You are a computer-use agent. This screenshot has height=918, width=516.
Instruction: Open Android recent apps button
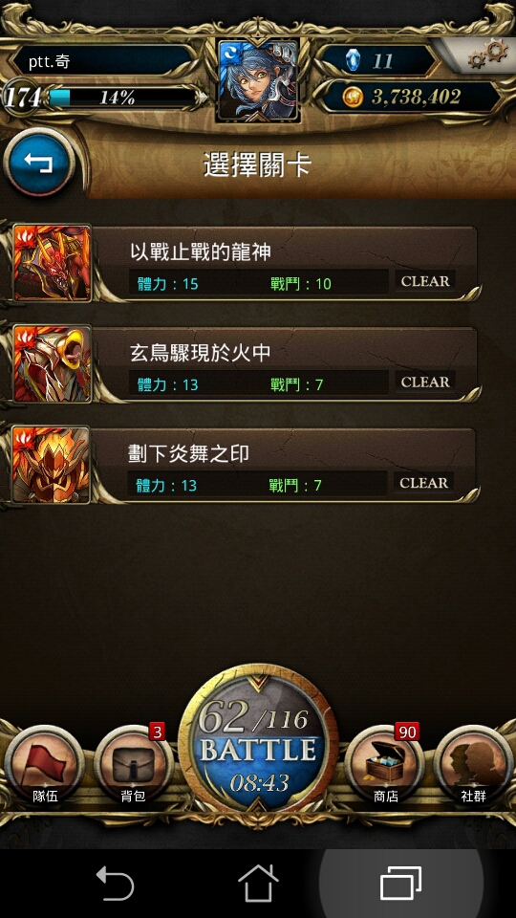[x=400, y=883]
